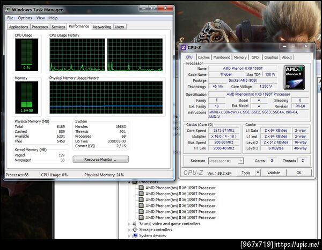Open the Processor #1 selection dropdown
Image resolution: width=322 pixels, height=250 pixels.
click(226, 161)
